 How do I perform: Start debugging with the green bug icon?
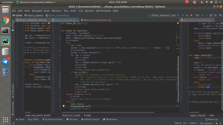pos(187,15)
